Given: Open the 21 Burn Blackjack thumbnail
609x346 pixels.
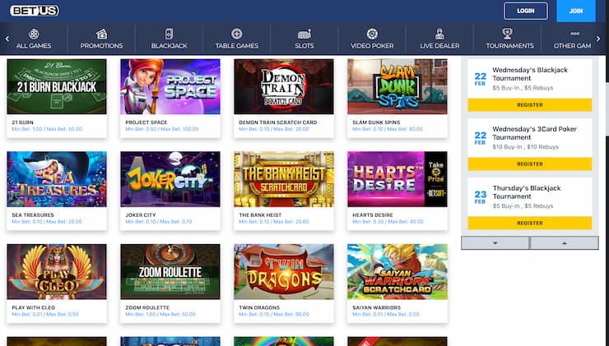Looking at the screenshot, I should 57,86.
